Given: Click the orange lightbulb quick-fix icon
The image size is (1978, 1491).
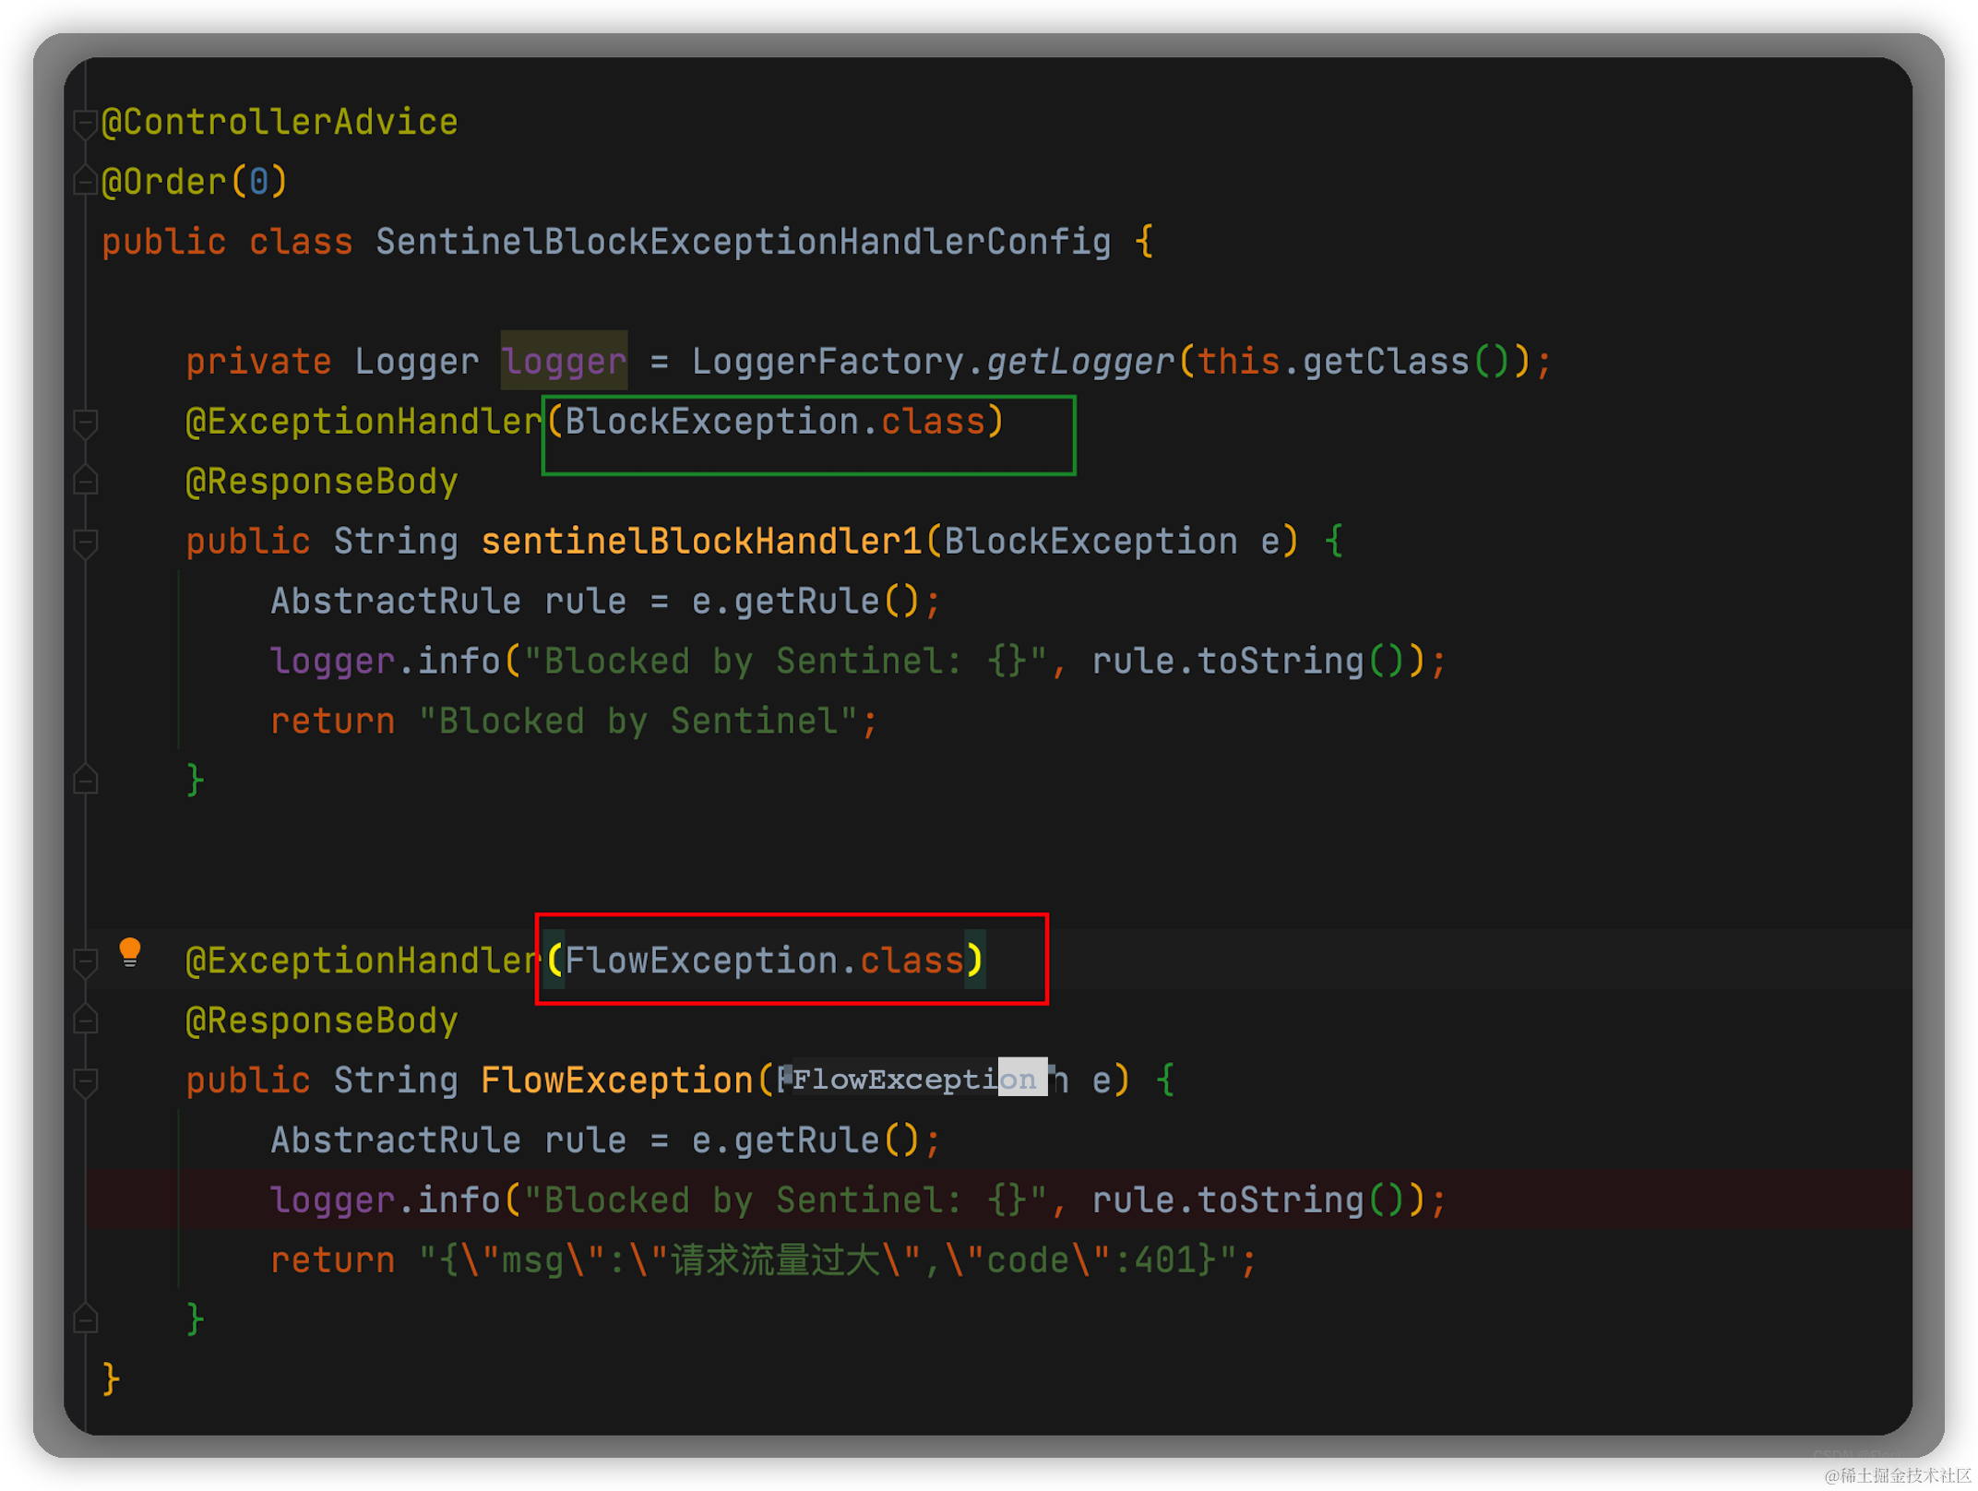Looking at the screenshot, I should [x=130, y=951].
